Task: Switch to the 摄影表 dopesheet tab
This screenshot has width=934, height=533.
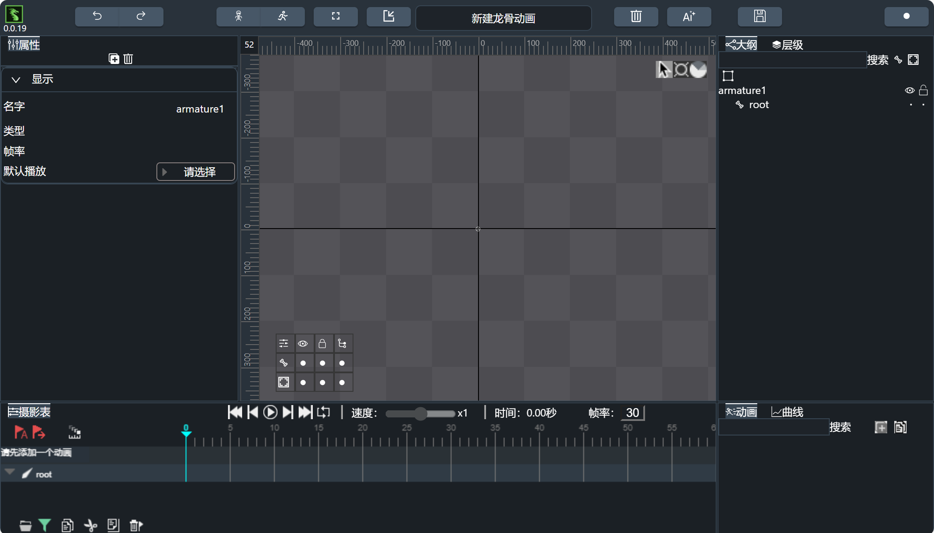Action: coord(29,412)
